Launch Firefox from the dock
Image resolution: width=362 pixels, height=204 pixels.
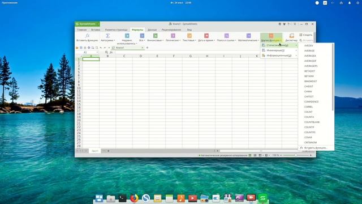pos(134,198)
